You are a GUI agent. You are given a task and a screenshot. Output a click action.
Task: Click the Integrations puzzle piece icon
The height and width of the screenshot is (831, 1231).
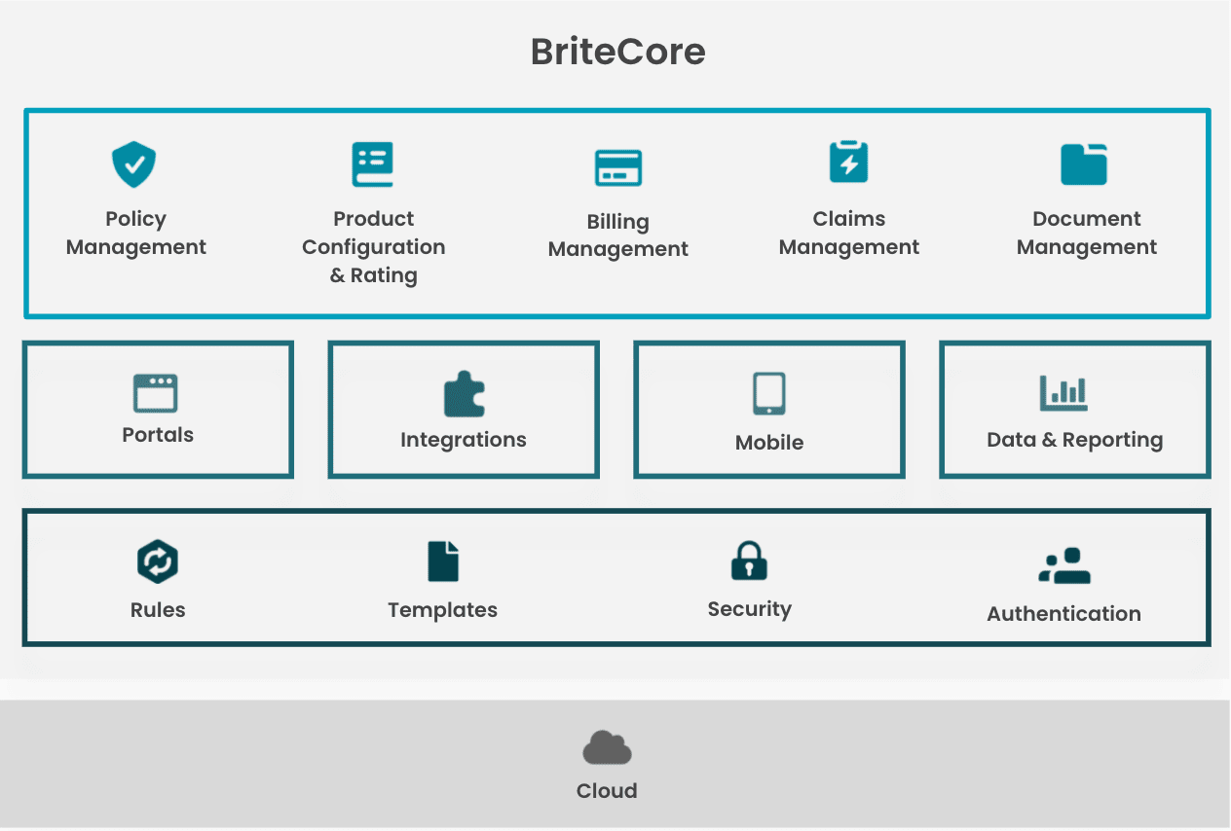(465, 395)
